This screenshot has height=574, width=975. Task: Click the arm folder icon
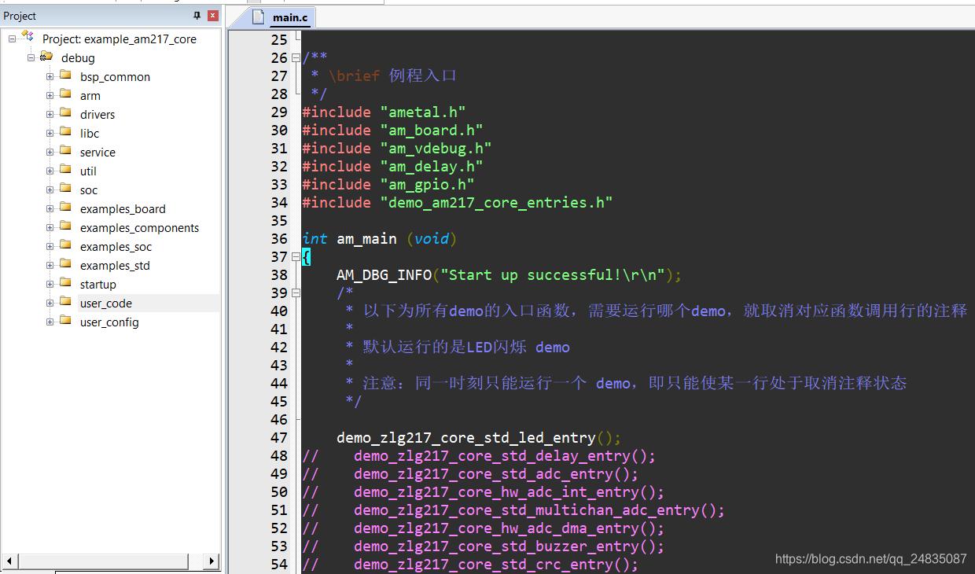coord(65,94)
